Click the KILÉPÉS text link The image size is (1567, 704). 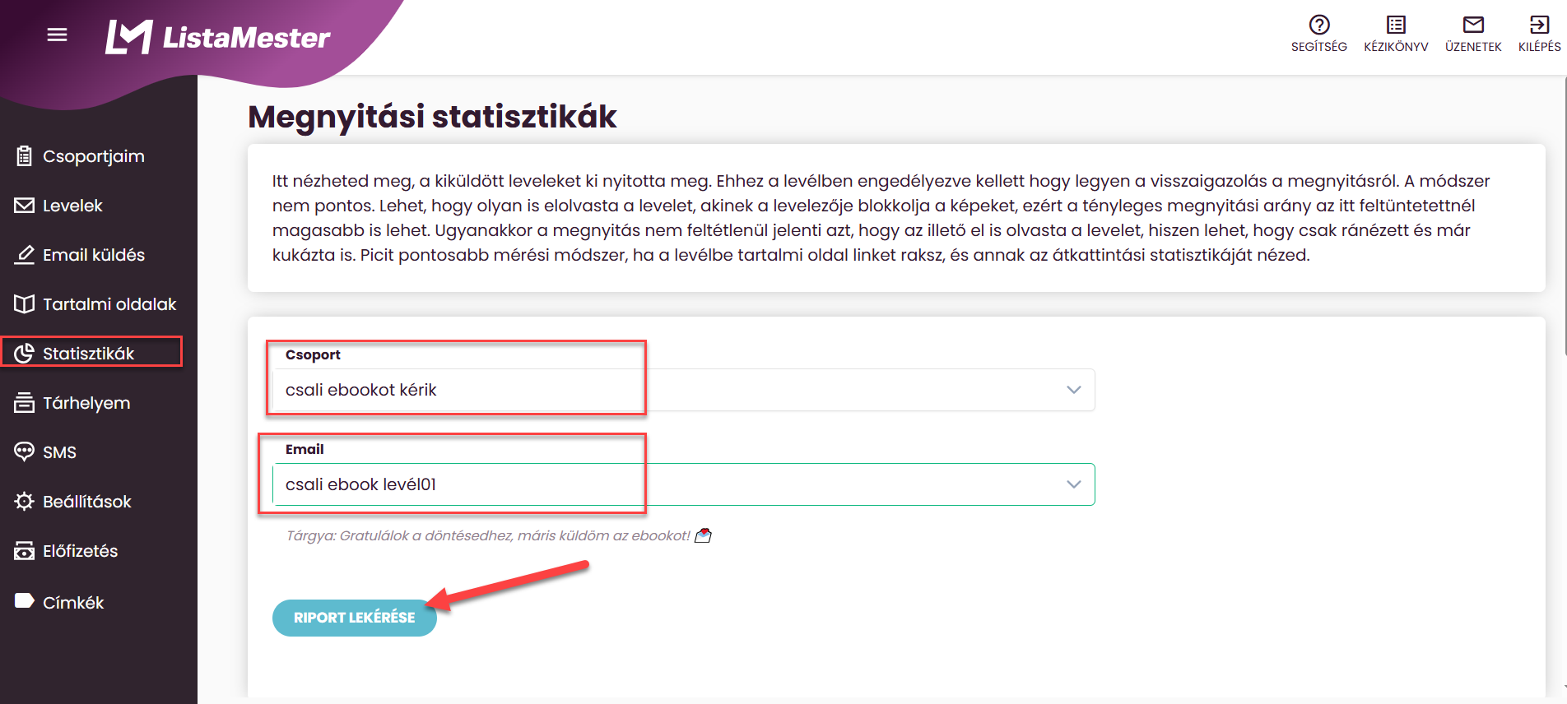(1539, 47)
